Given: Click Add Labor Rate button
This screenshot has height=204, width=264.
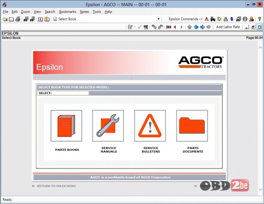Looking at the screenshot, I should (228, 27).
